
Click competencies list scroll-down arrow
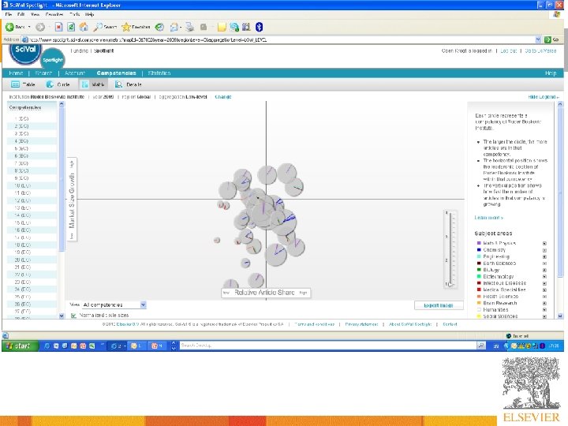[x=62, y=316]
